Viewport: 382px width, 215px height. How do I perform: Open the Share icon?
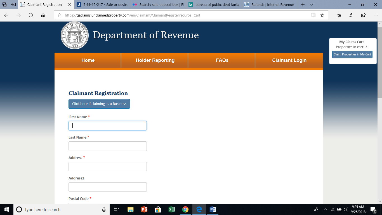pyautogui.click(x=363, y=15)
